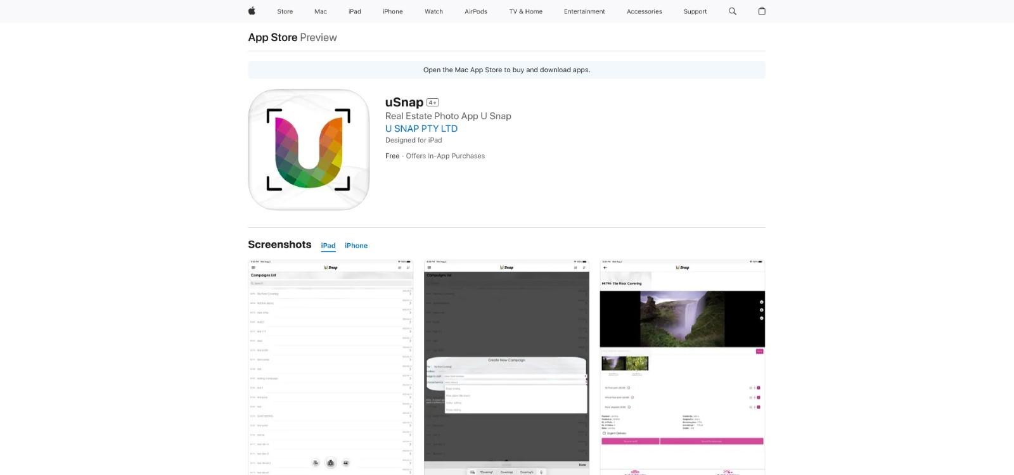Switch to iPhone screenshots tab
This screenshot has width=1014, height=475.
click(x=356, y=246)
